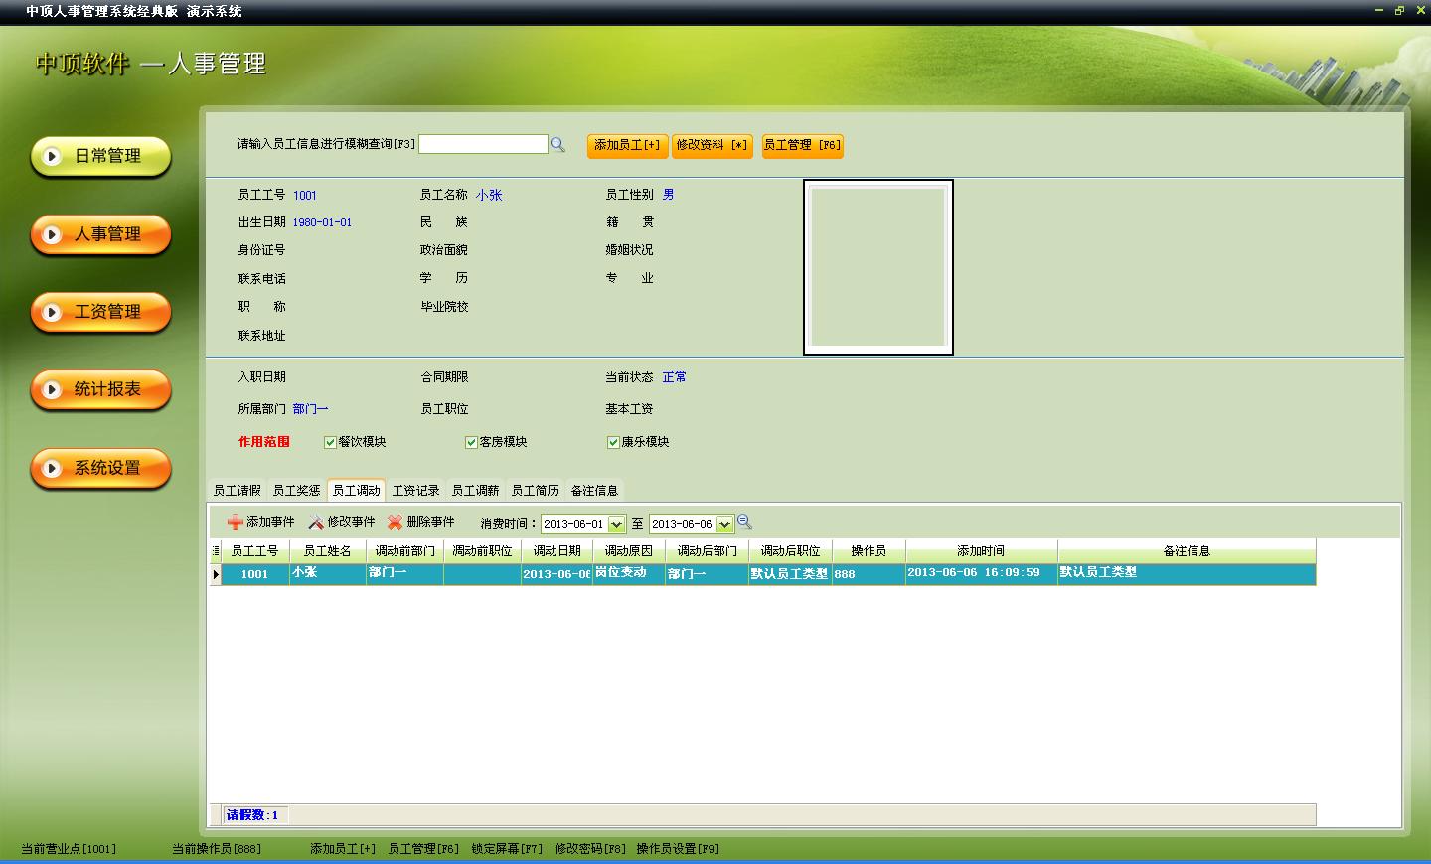Sort by the 调动日期 column header

(557, 551)
